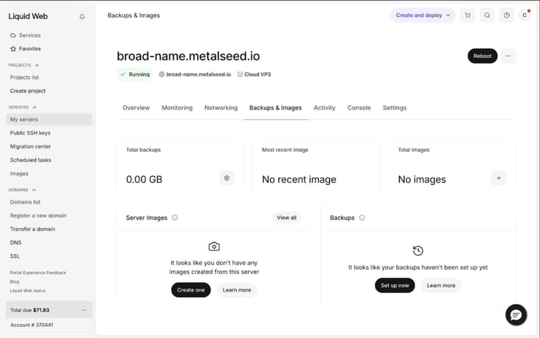Image resolution: width=540 pixels, height=338 pixels.
Task: Switch to the Monitoring tab
Action: pyautogui.click(x=177, y=107)
